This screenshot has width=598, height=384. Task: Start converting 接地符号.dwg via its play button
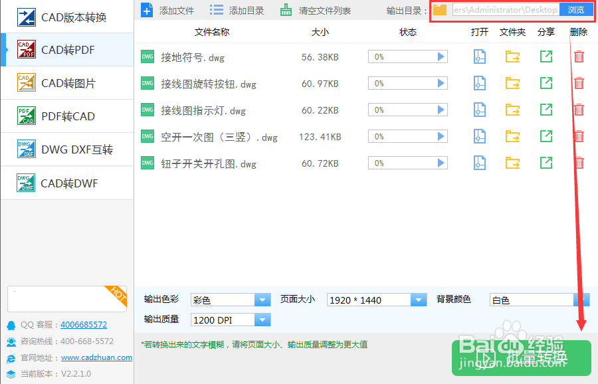(440, 56)
